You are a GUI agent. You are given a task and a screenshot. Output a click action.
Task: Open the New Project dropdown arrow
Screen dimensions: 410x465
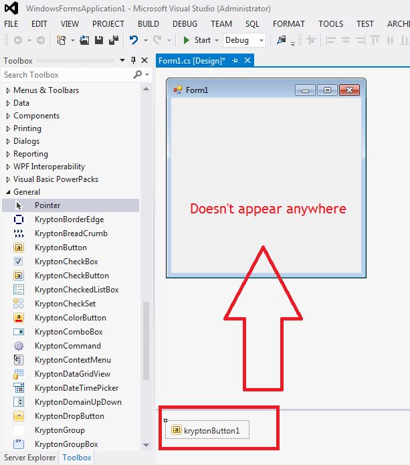(73, 40)
